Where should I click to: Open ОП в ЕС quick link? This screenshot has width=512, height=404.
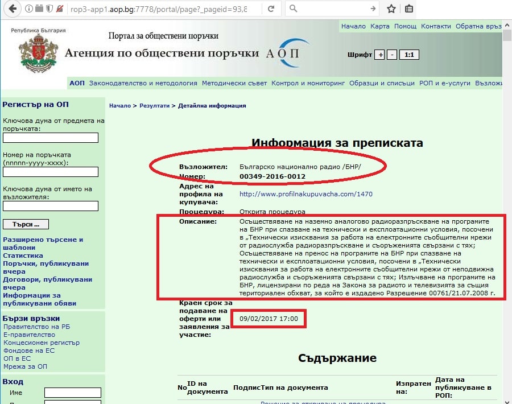17,358
